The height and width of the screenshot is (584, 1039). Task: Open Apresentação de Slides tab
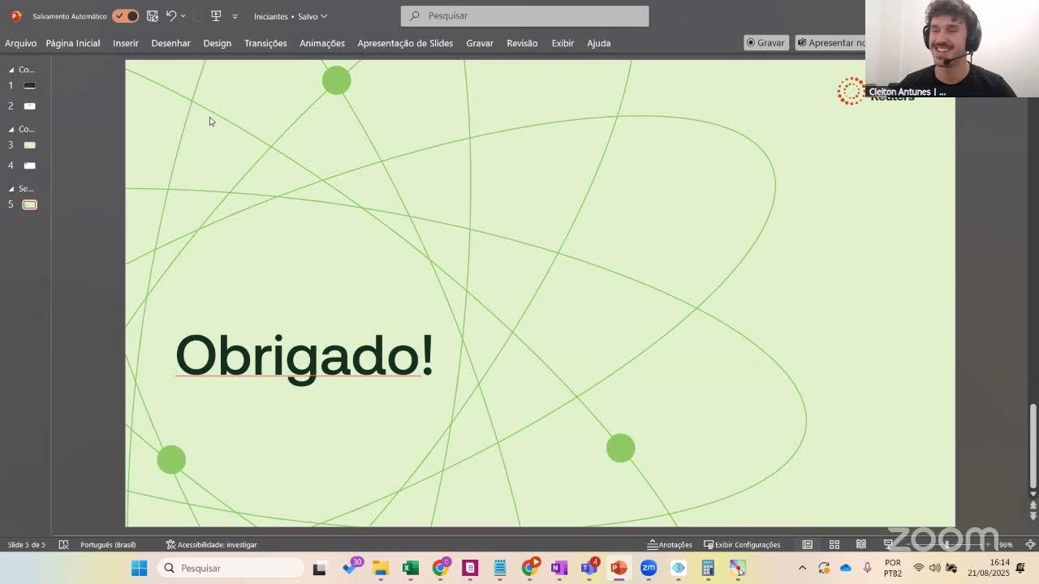coord(405,43)
